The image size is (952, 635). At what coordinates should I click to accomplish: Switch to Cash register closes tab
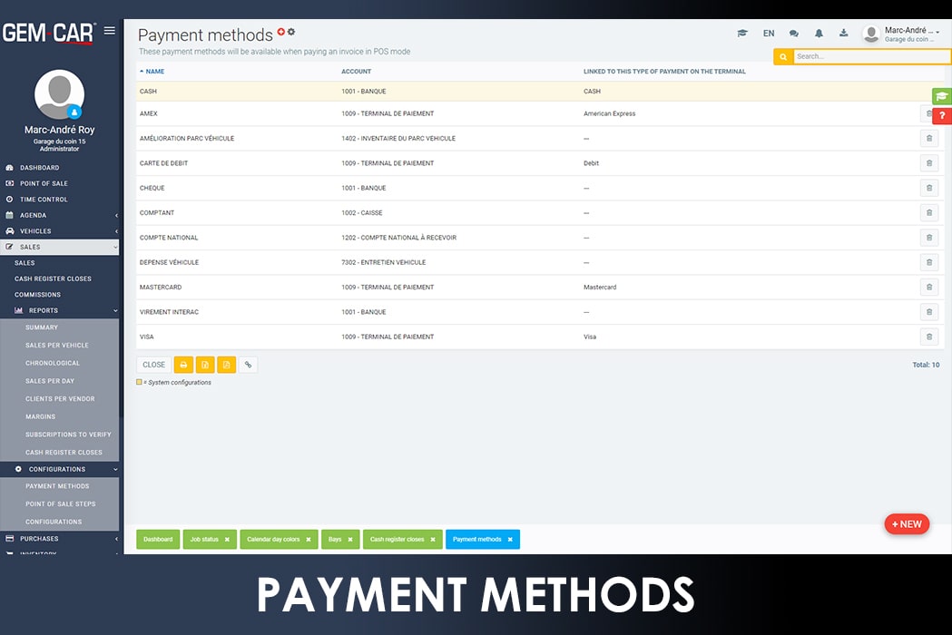tap(397, 540)
